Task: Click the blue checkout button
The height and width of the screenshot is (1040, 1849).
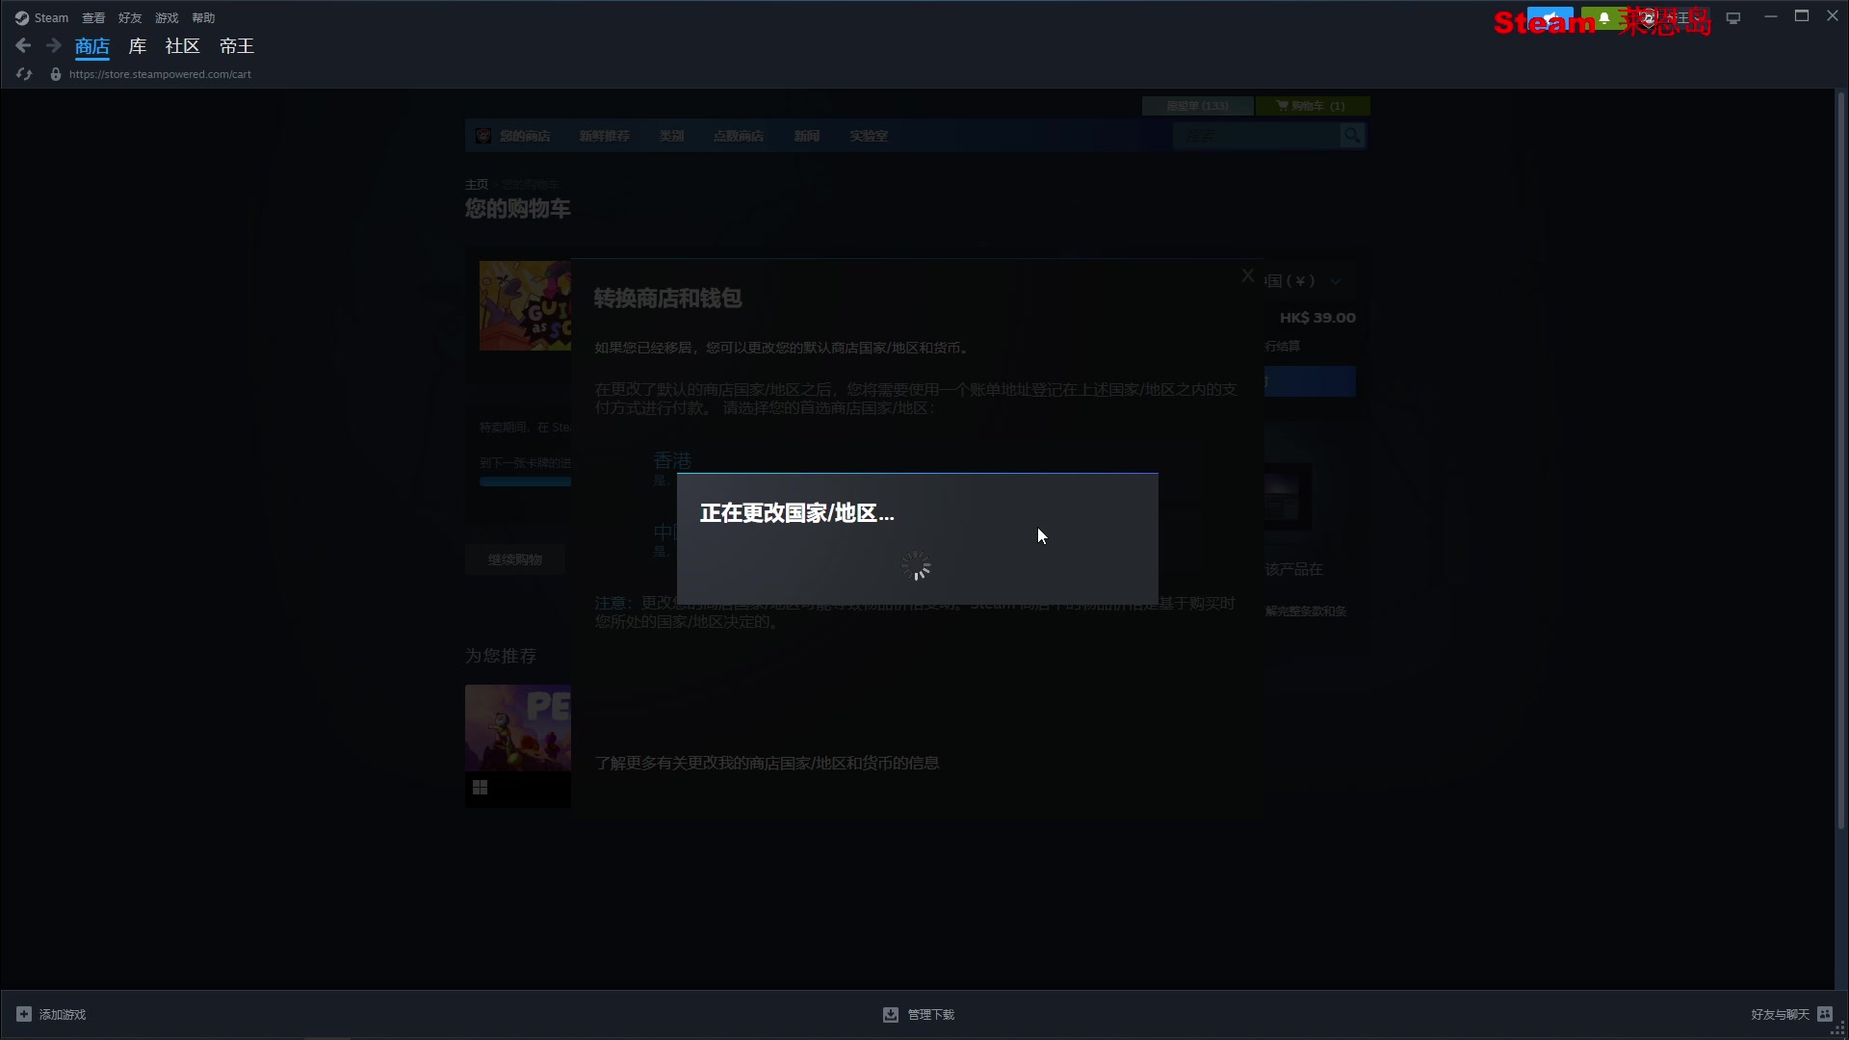Action: [1310, 381]
